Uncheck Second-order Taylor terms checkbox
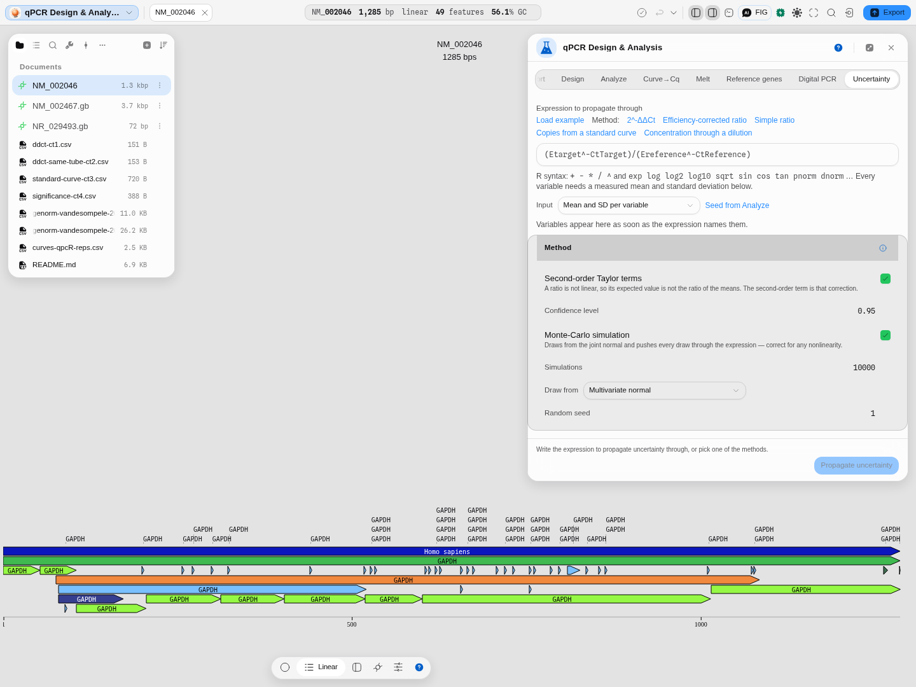The width and height of the screenshot is (916, 687). tap(885, 279)
